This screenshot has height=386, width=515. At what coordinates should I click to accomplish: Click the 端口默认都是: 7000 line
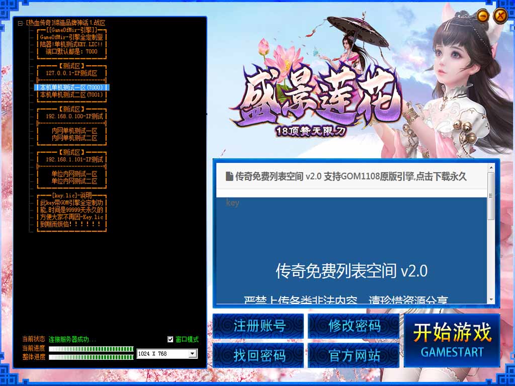pyautogui.click(x=71, y=52)
